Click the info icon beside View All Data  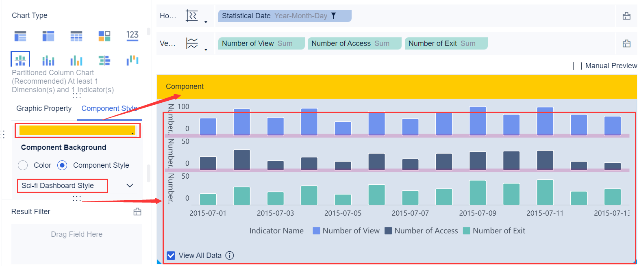(x=230, y=255)
